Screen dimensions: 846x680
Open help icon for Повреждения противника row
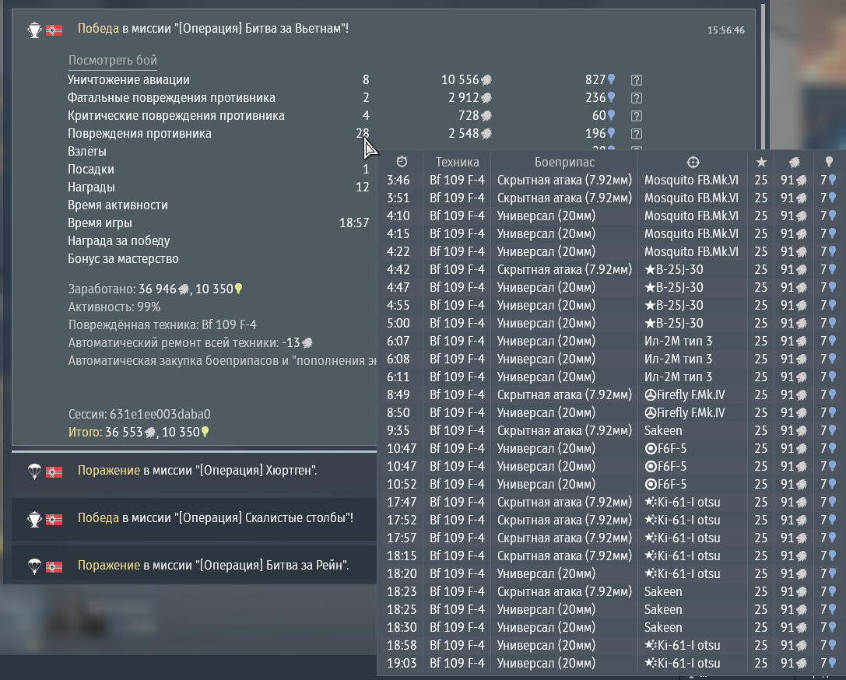coord(636,134)
